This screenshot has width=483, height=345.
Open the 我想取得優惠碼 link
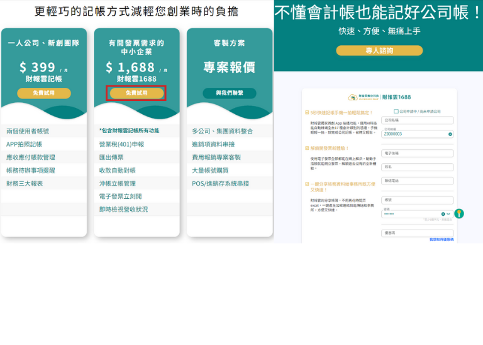click(x=441, y=240)
